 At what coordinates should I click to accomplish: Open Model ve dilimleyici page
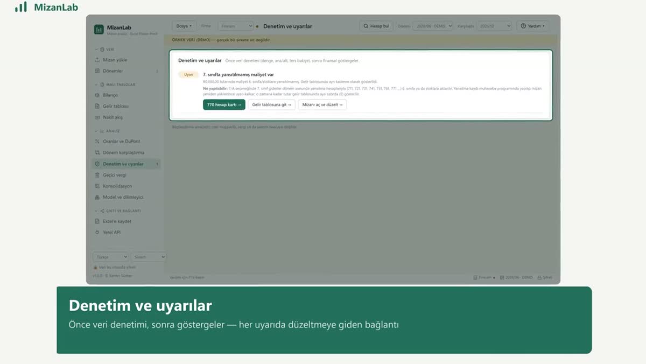pyautogui.click(x=127, y=197)
